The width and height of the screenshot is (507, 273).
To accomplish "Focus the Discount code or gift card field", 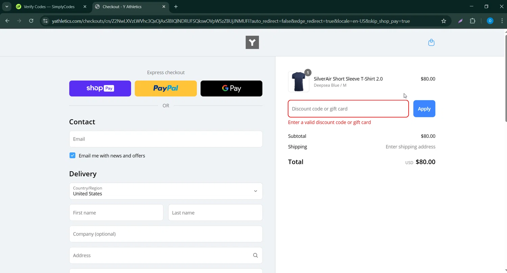I will tap(348, 109).
